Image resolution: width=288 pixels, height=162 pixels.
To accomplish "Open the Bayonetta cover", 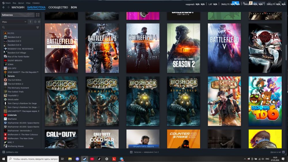I will point(265,48).
